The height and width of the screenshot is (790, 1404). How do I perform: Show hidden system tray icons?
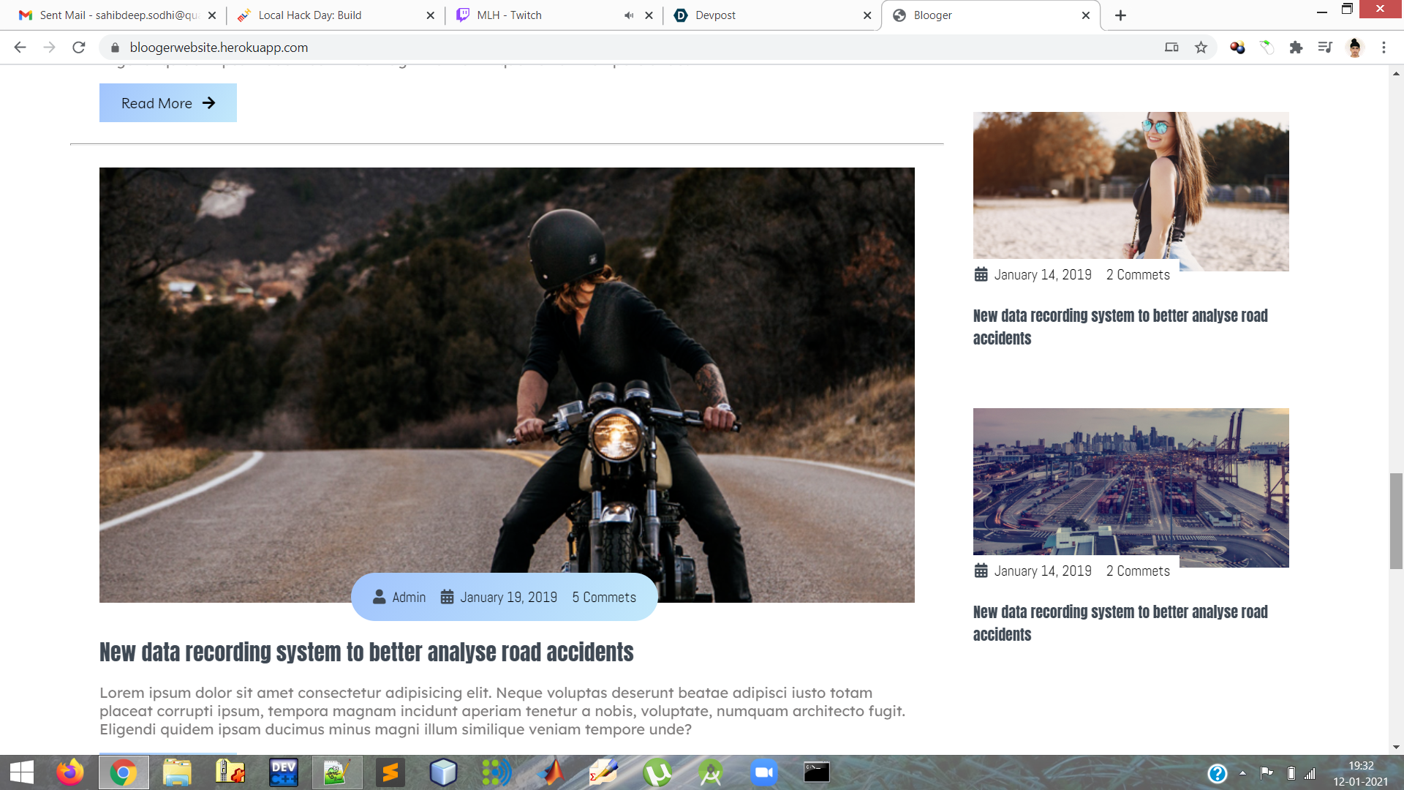1242,772
